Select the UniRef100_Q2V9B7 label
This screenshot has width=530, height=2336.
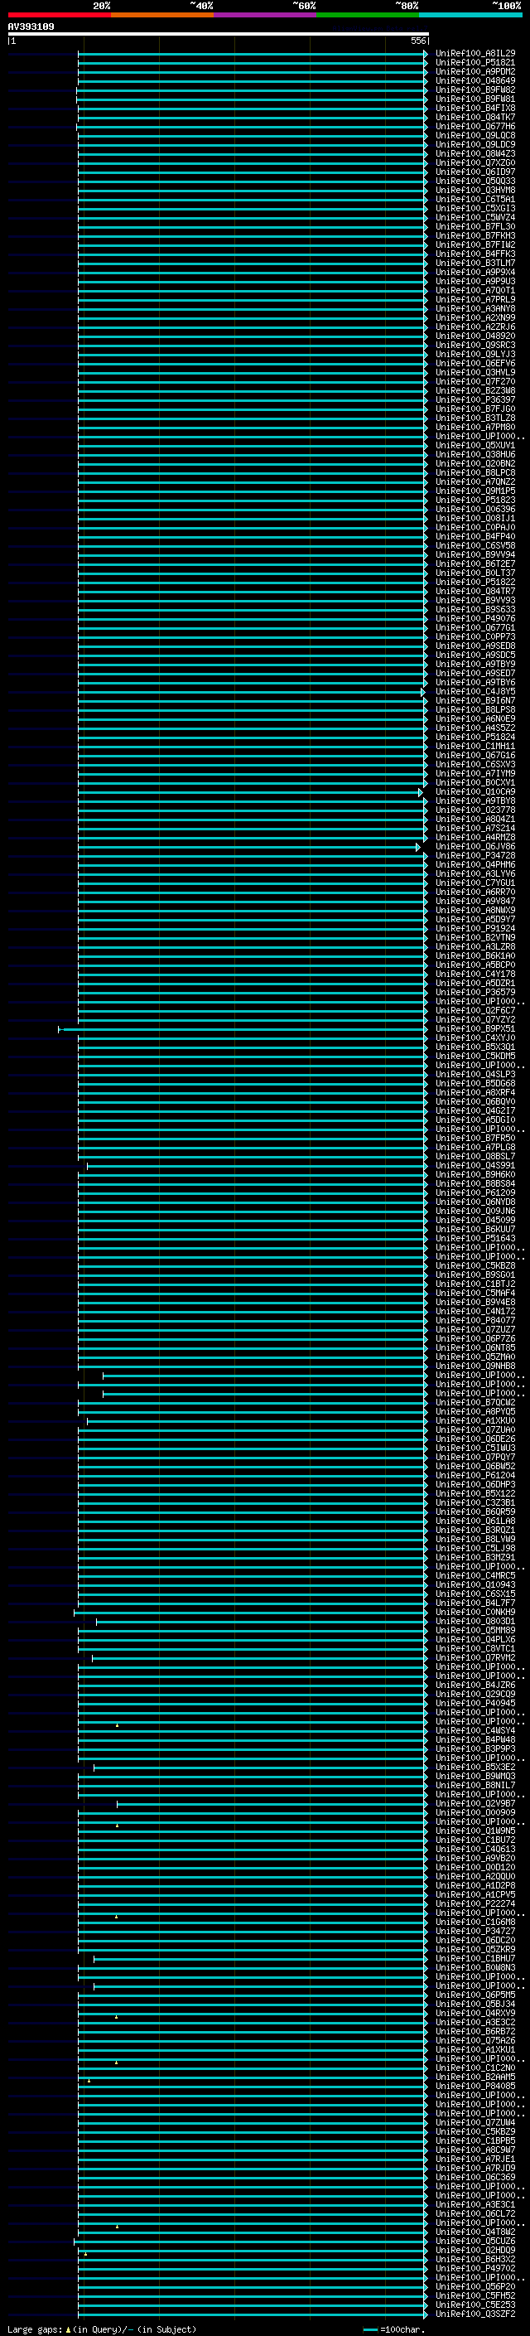tap(475, 1804)
